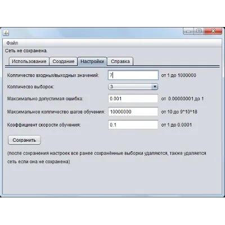
Task: Click the note about deleting saved samples
Action: point(107,157)
